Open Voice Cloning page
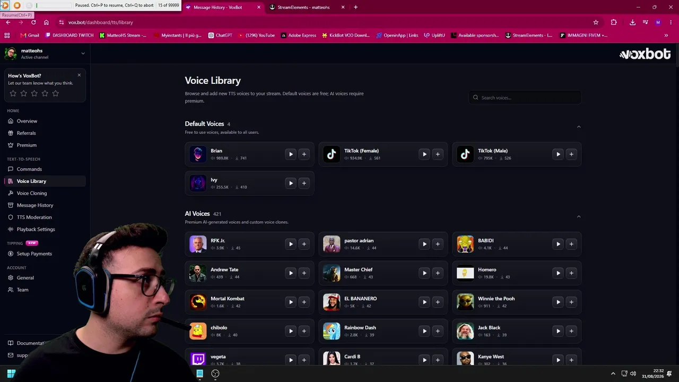Screen dimensions: 679x382 coord(45,193)
